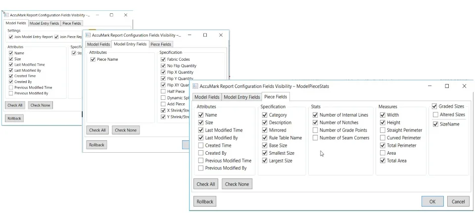This screenshot has height=213, width=475.
Task: Open Piece Fields tab in the middle window
Action: pyautogui.click(x=161, y=44)
